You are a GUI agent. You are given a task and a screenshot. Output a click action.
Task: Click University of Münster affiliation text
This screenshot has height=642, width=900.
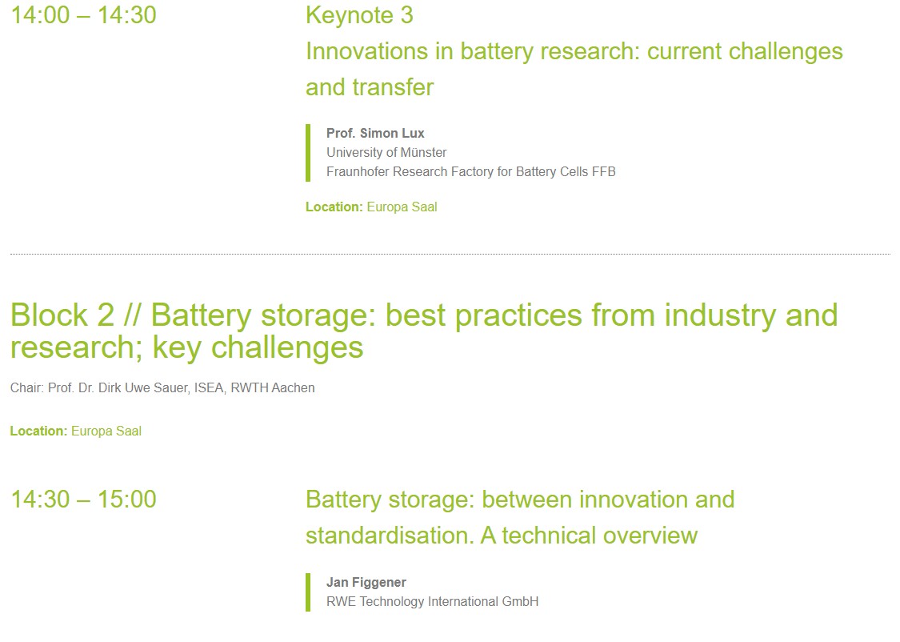386,152
